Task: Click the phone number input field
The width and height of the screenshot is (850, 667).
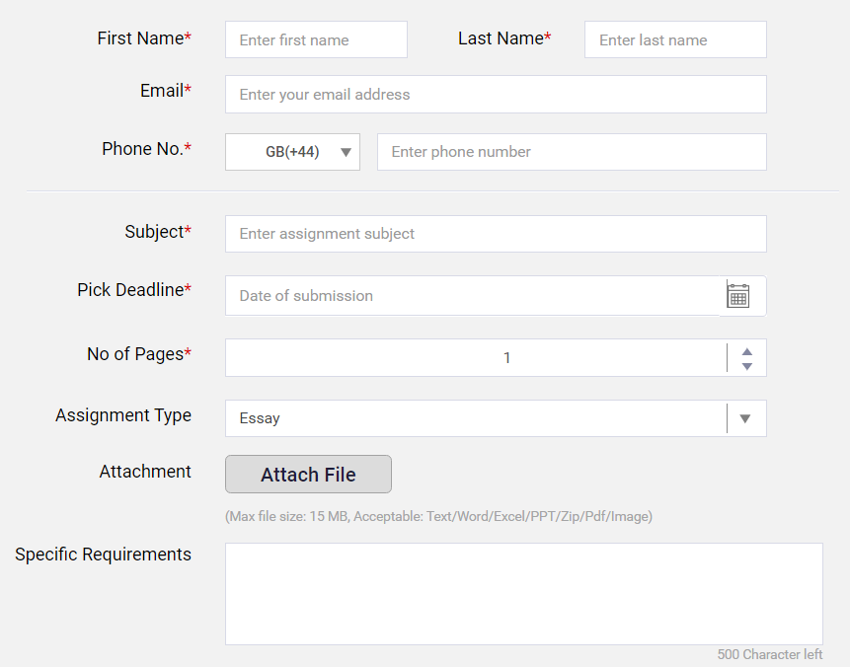Action: pyautogui.click(x=572, y=152)
